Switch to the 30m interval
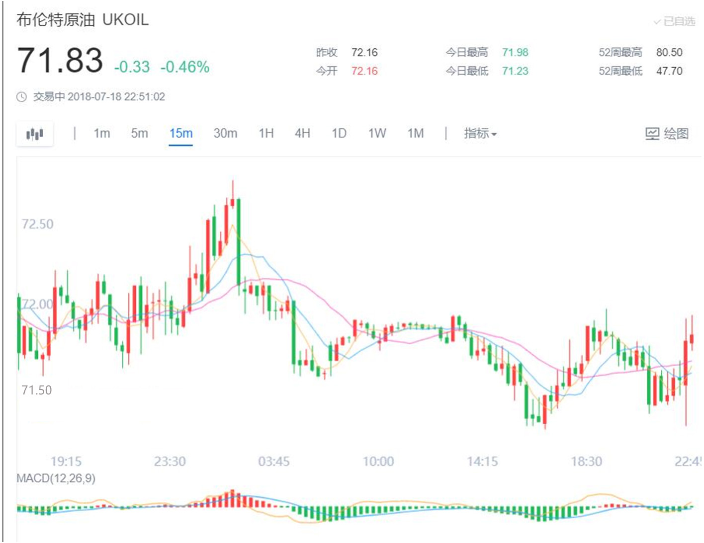The height and width of the screenshot is (543, 704). [x=225, y=133]
